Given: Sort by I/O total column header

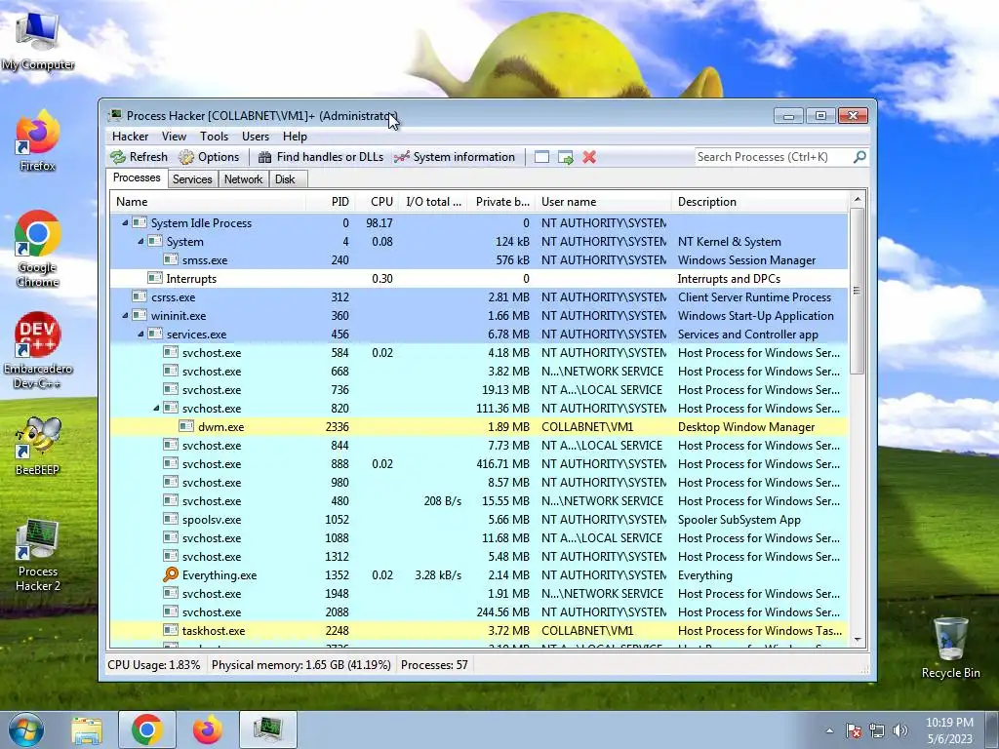Looking at the screenshot, I should pos(433,202).
